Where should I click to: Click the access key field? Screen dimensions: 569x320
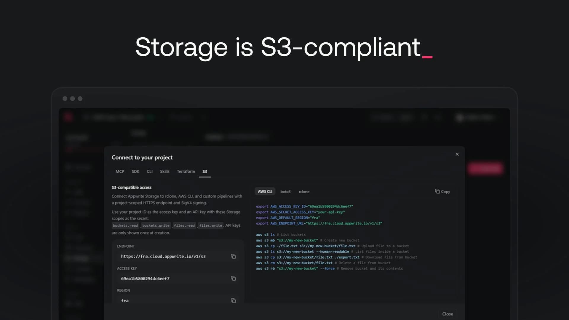click(x=178, y=279)
